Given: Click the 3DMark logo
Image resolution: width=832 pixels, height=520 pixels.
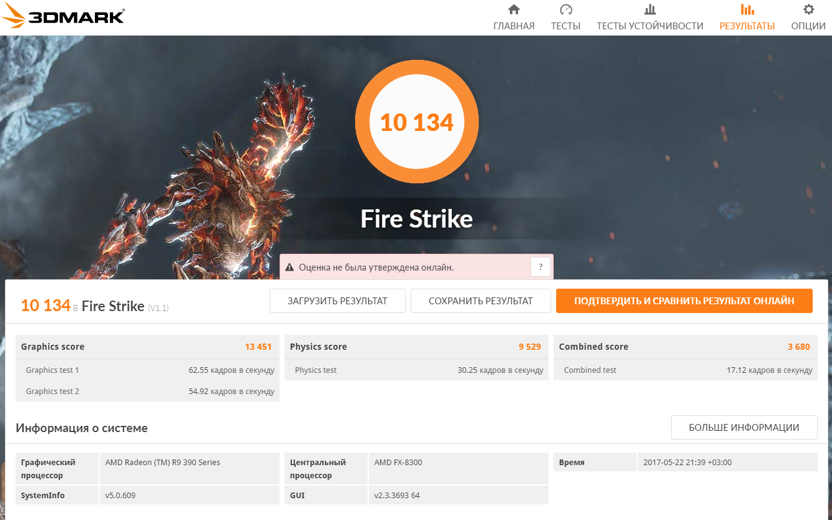Looking at the screenshot, I should point(63,16).
